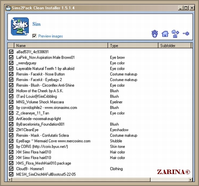Click the flower-shaped icon in the header
Screen dimensions: 199x186
155,34
